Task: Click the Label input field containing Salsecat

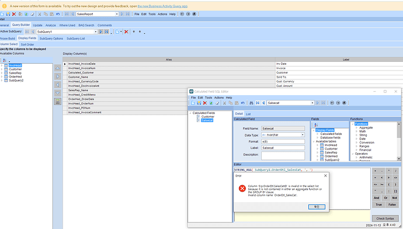Action: [x=283, y=148]
